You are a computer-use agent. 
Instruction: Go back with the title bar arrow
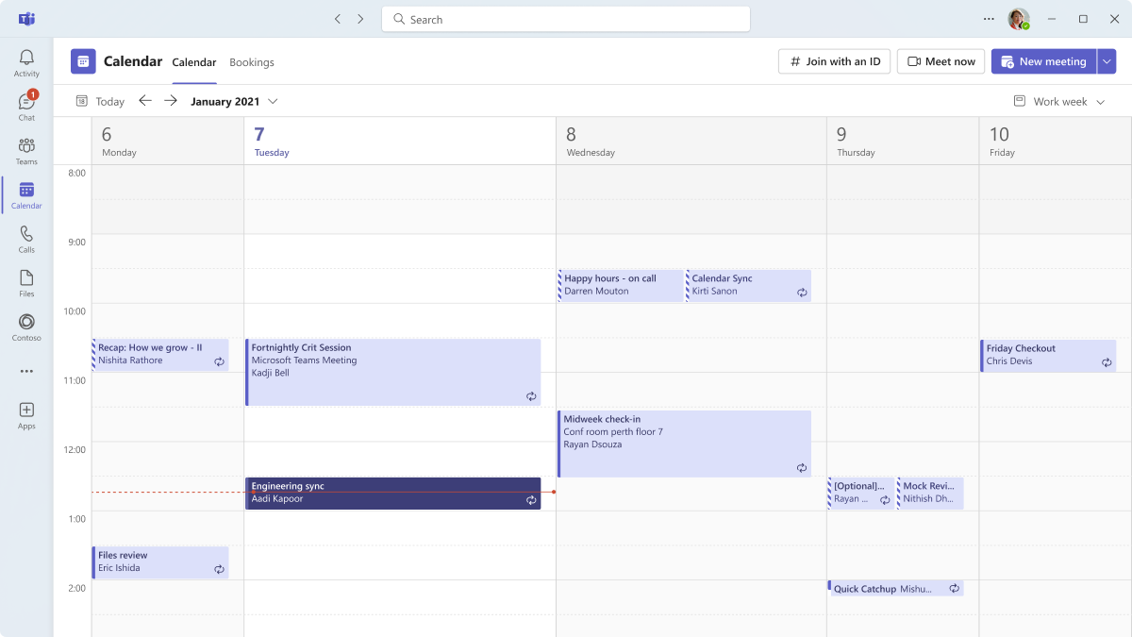pyautogui.click(x=338, y=19)
